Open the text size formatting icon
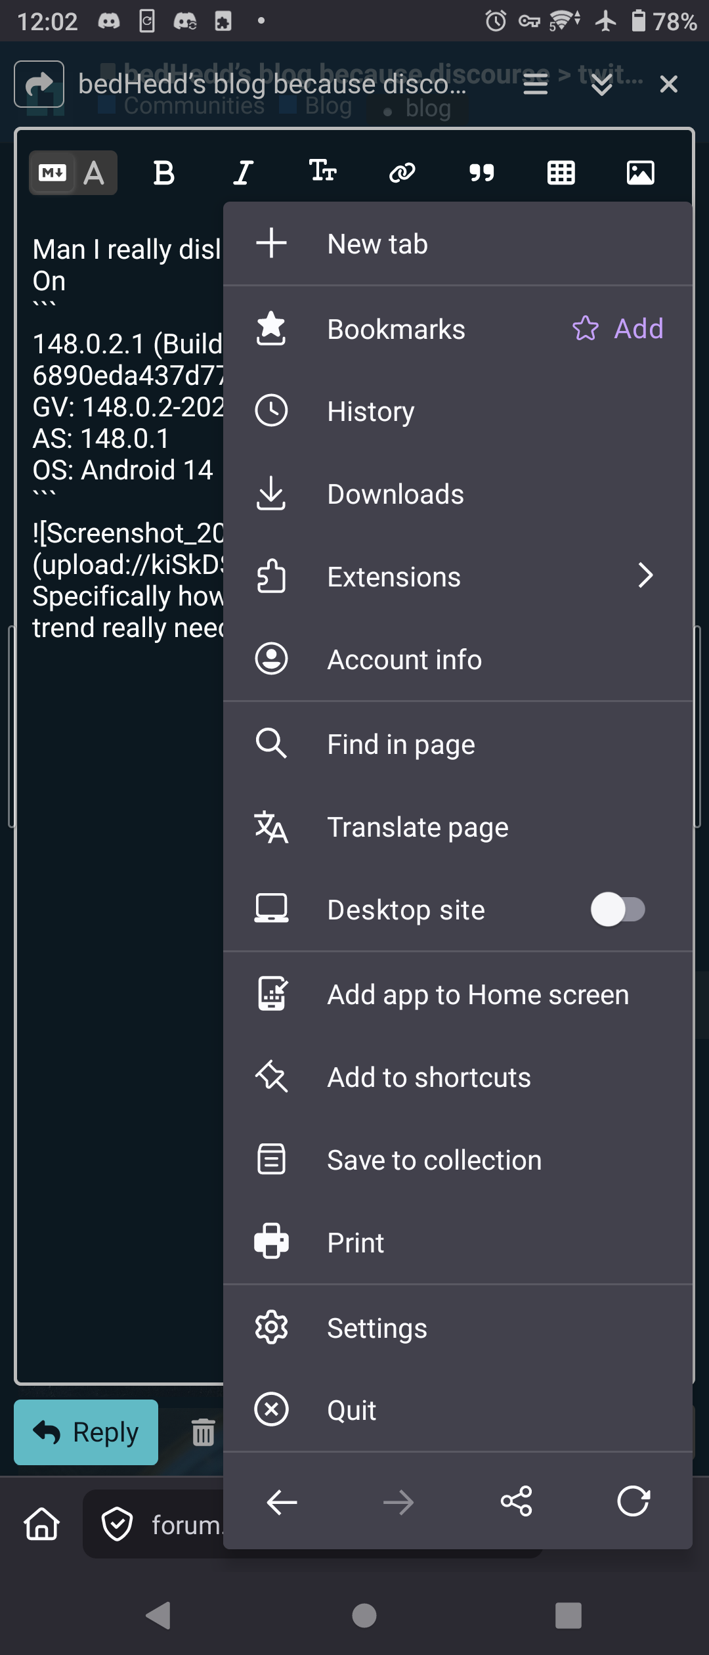The height and width of the screenshot is (1655, 709). click(322, 171)
